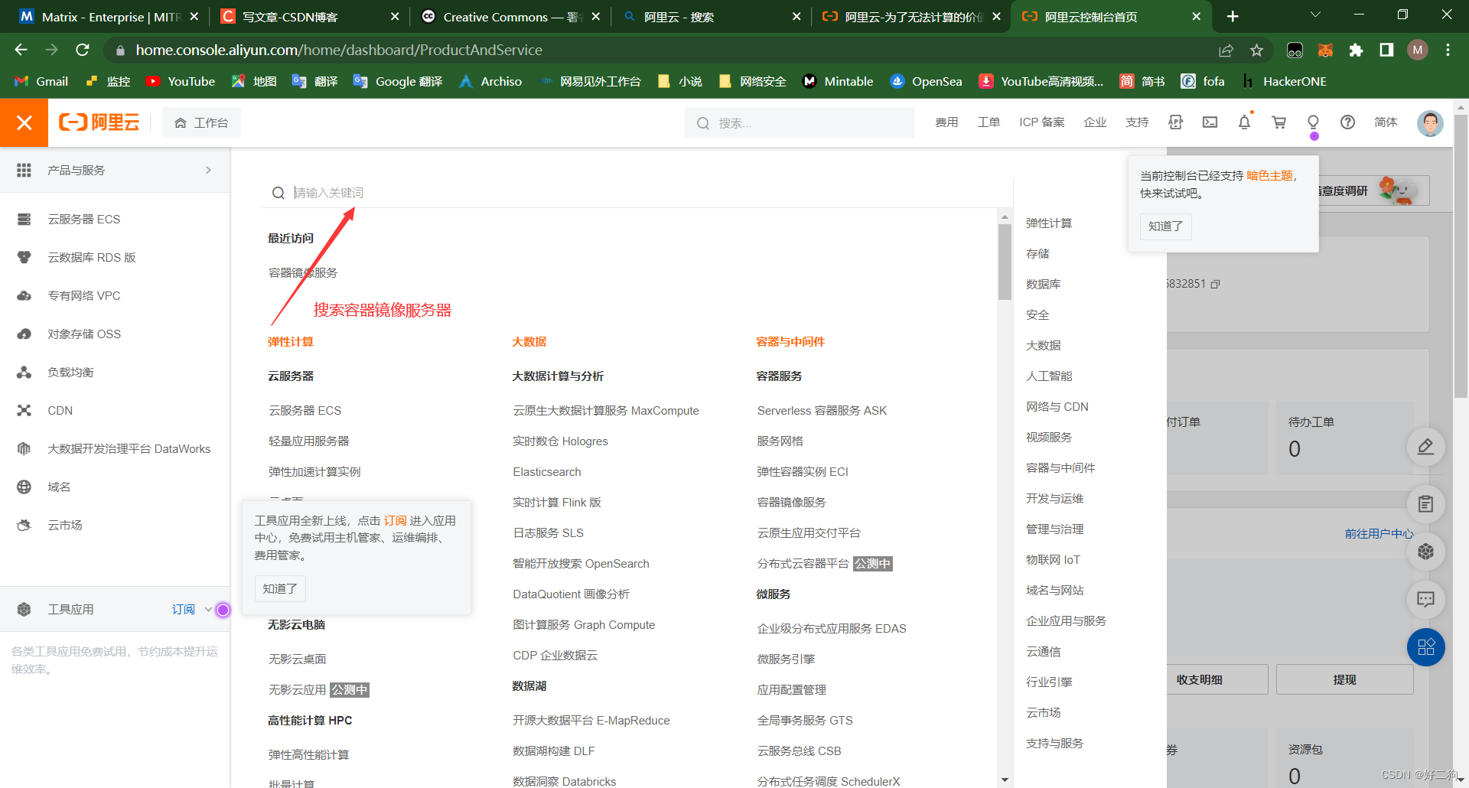This screenshot has height=788, width=1469.
Task: Open 企业级分布式应用服务 EDAS link
Action: click(831, 629)
